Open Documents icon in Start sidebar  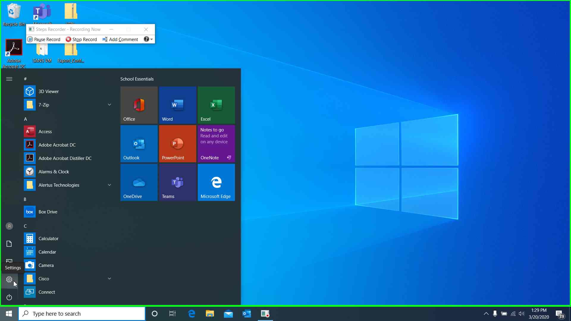[9, 244]
